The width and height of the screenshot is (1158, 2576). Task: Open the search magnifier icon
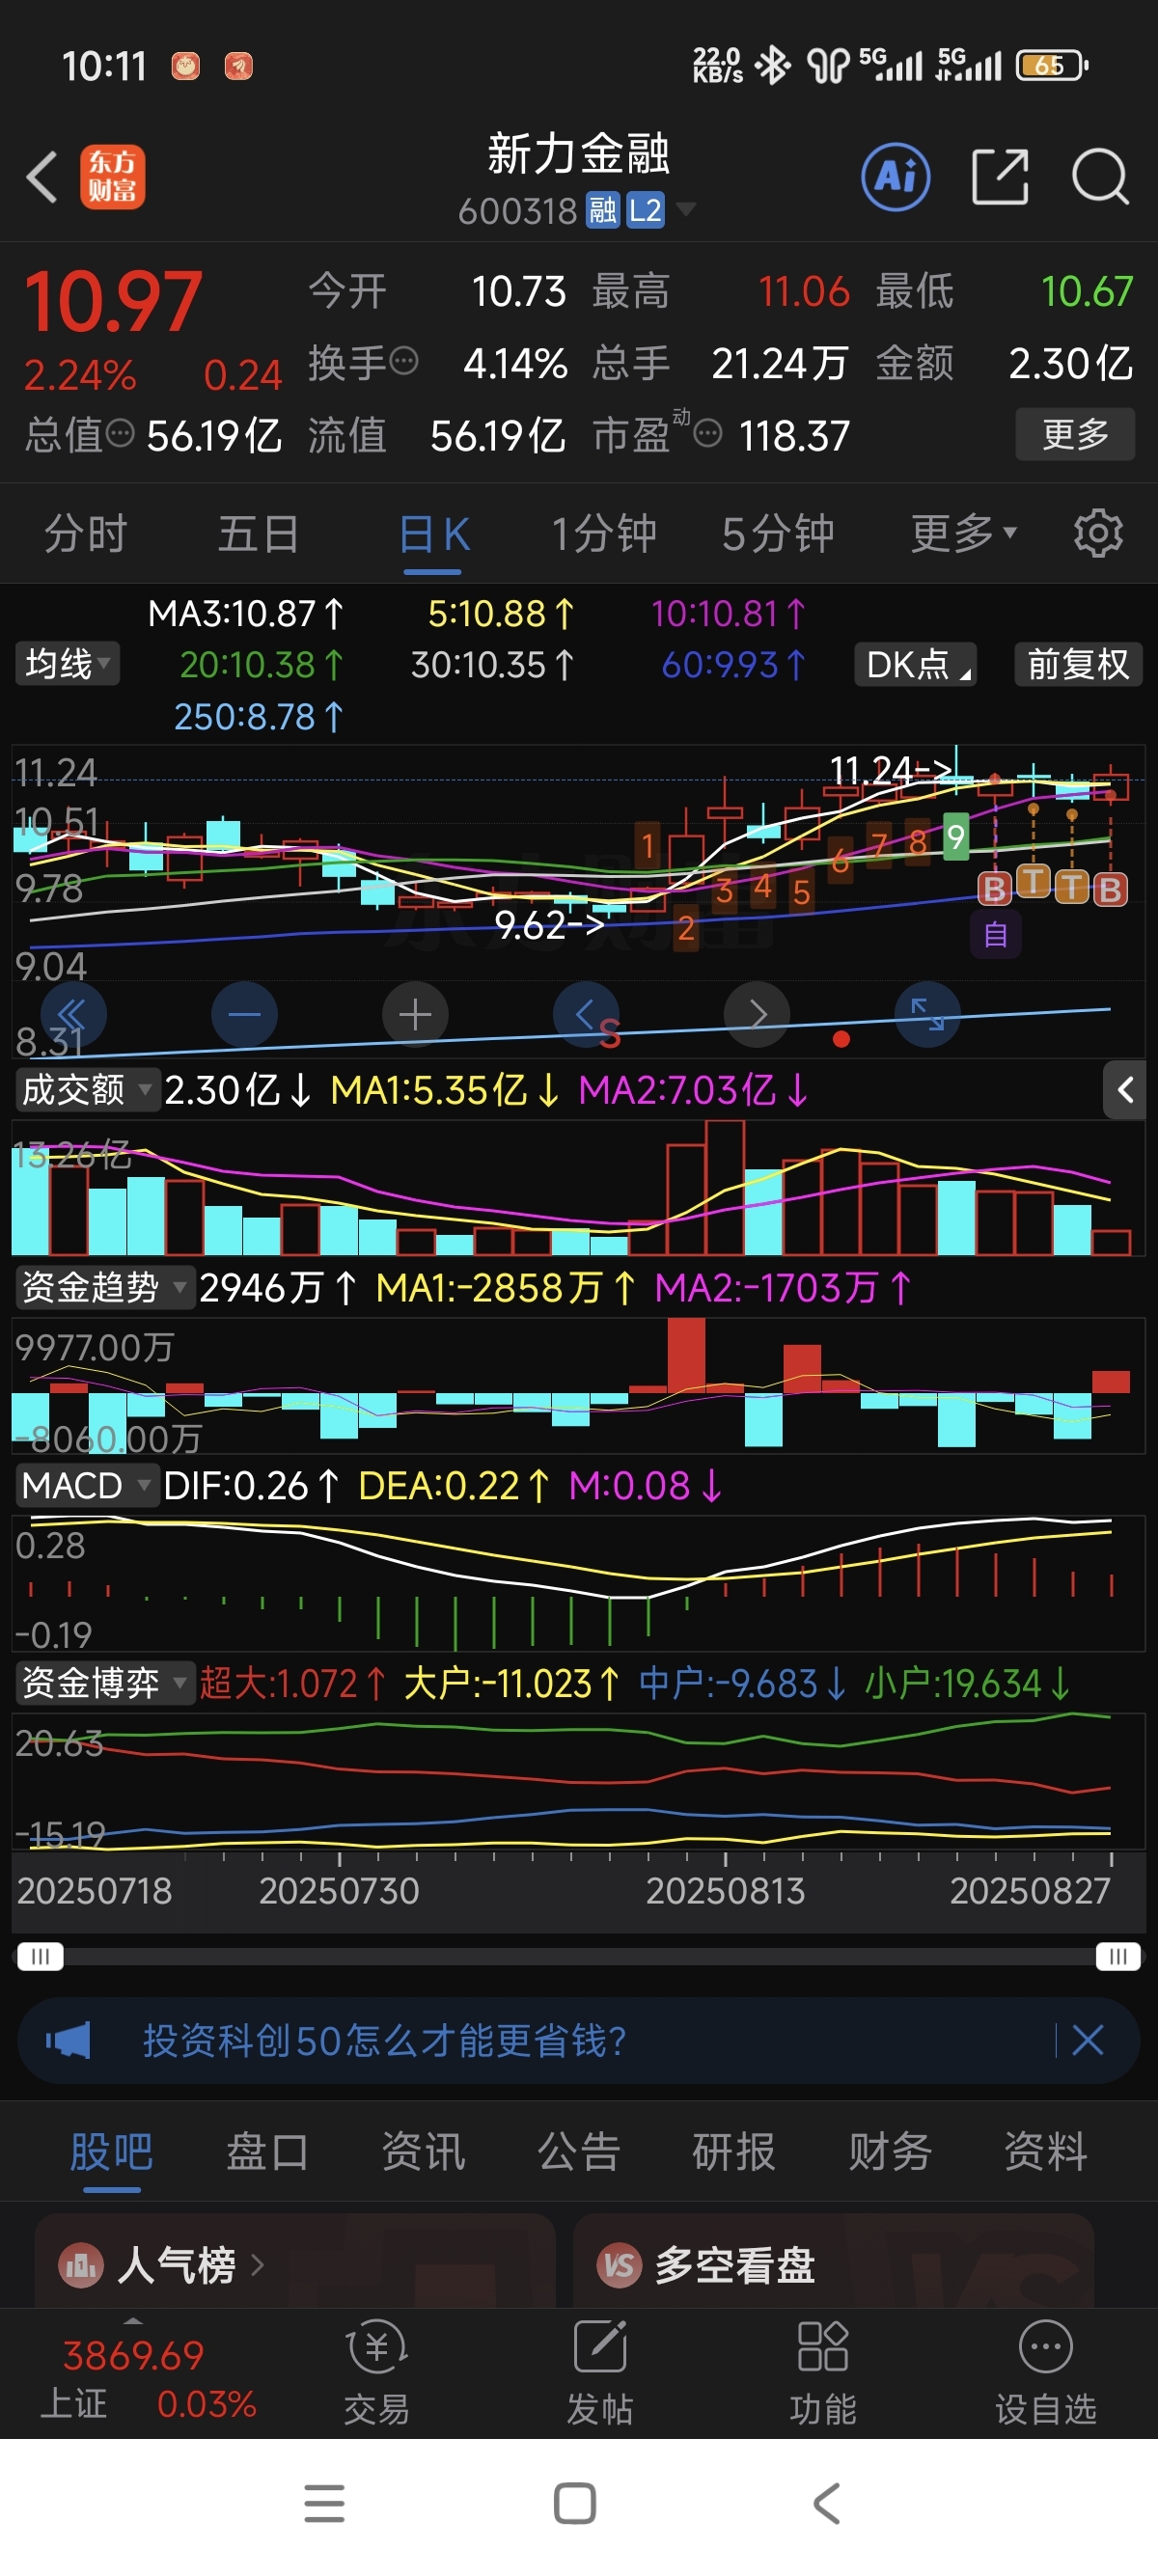click(x=1100, y=177)
